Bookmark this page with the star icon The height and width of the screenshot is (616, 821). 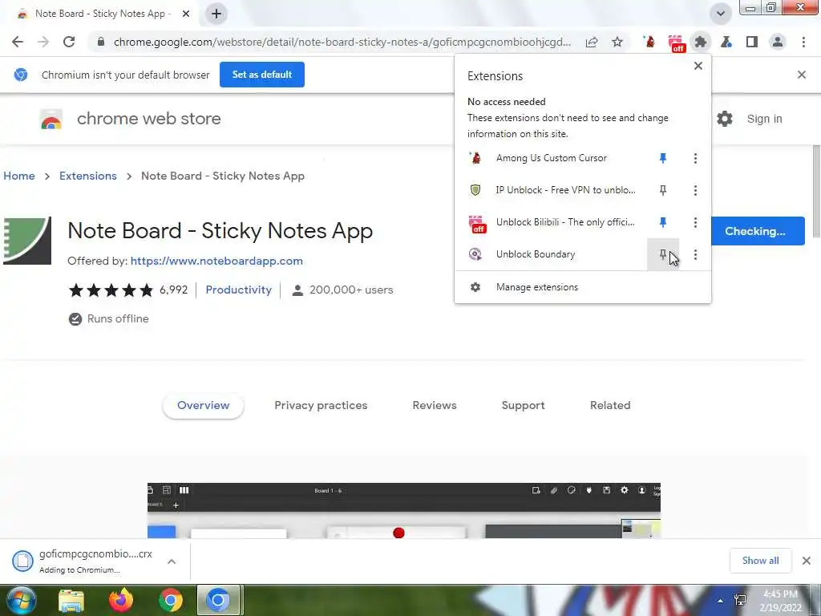click(617, 42)
